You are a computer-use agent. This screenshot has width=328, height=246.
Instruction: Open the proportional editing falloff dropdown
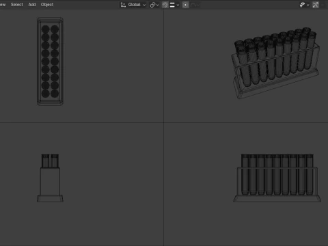(x=195, y=5)
